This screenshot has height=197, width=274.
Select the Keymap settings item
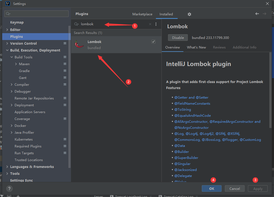point(17,22)
